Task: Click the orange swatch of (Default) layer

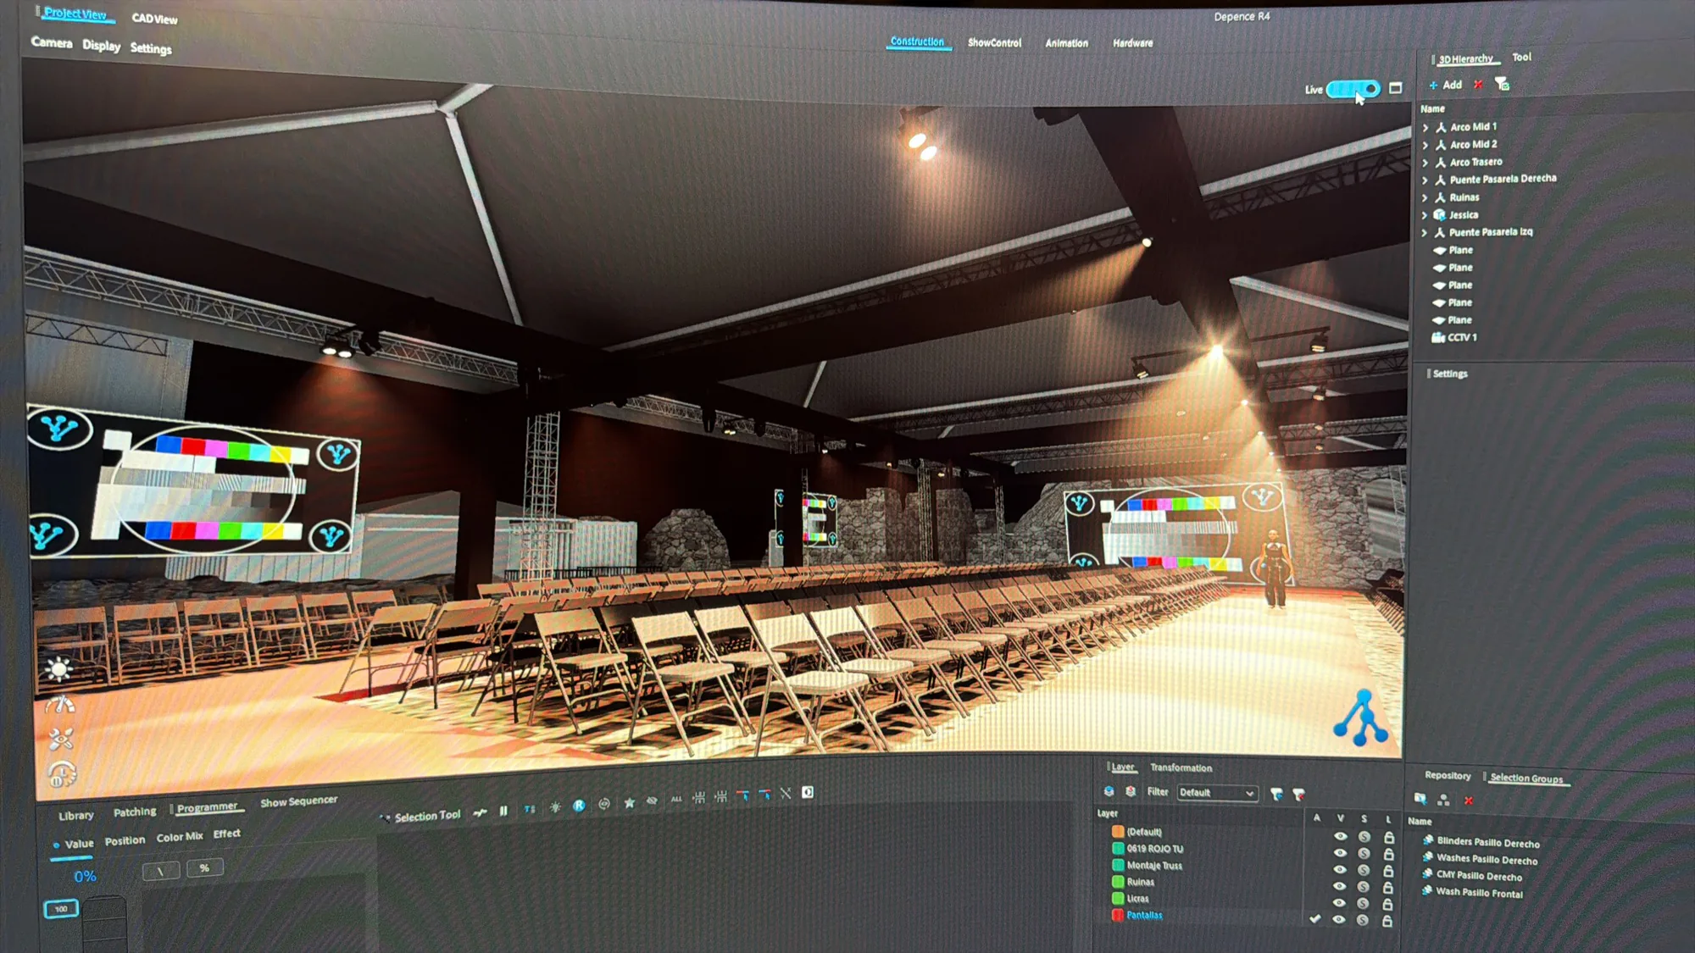Action: [x=1118, y=831]
